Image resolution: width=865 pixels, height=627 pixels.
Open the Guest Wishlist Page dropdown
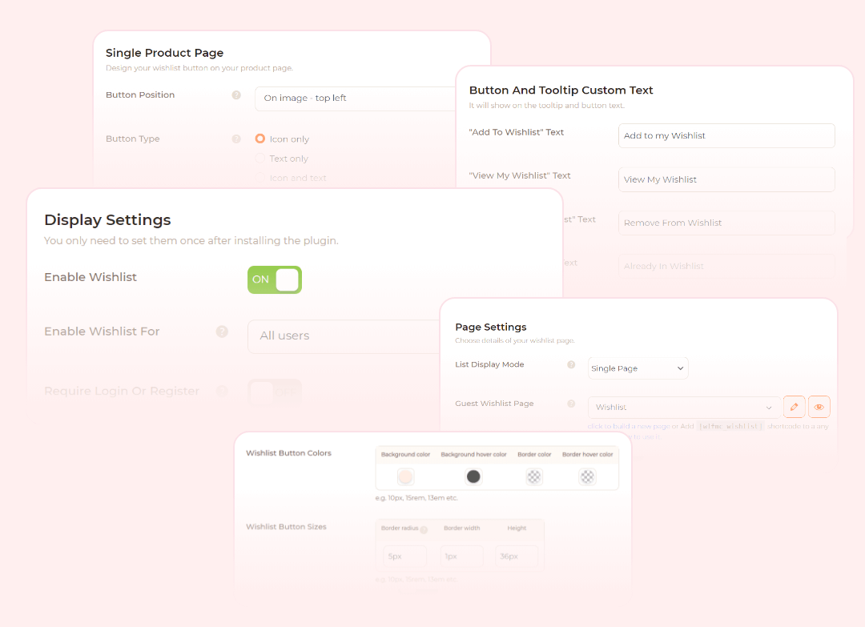684,408
